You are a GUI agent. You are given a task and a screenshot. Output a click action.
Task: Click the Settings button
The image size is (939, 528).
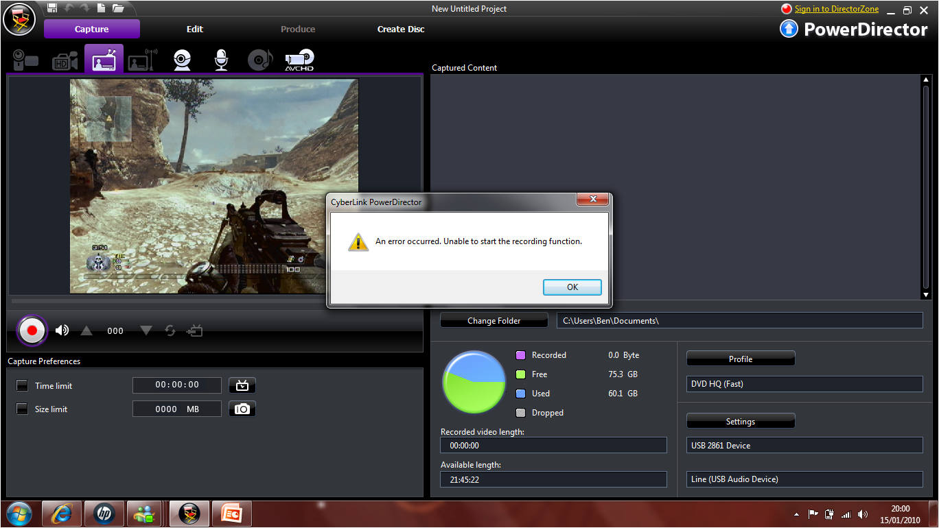pyautogui.click(x=741, y=421)
